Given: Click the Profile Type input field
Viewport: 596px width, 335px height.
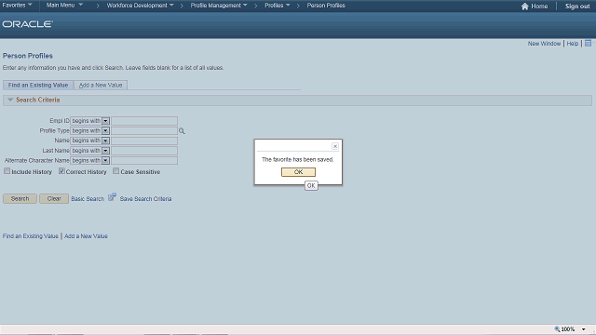Looking at the screenshot, I should [x=144, y=131].
